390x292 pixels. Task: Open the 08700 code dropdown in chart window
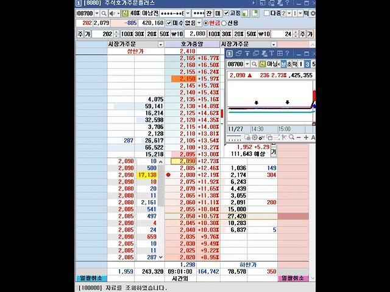pos(247,64)
